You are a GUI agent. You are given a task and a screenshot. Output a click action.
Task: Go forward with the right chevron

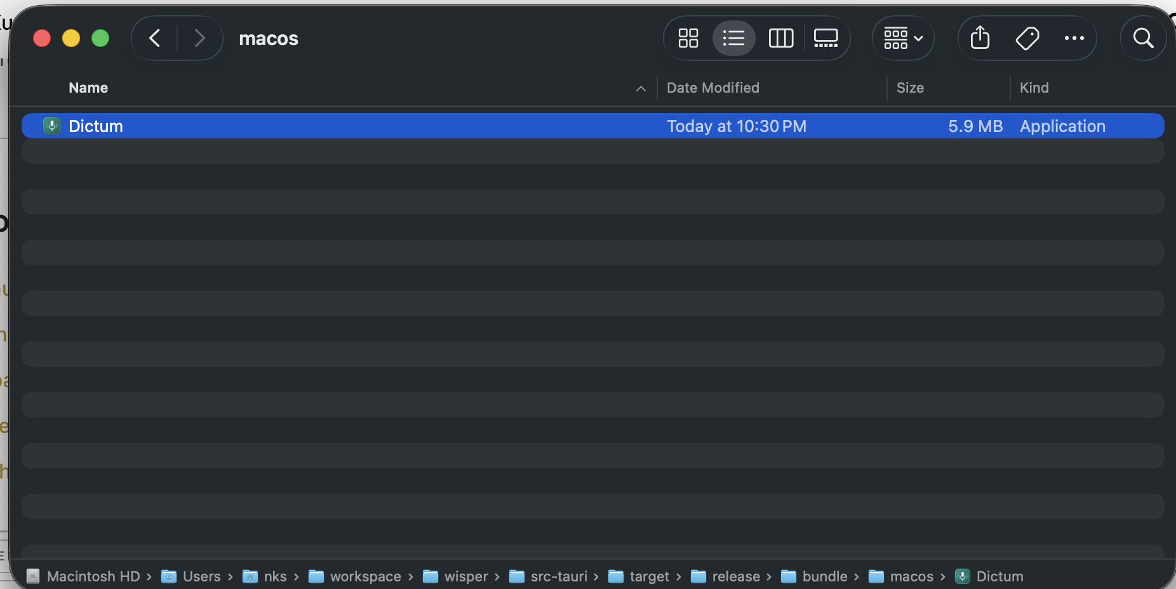pos(199,38)
